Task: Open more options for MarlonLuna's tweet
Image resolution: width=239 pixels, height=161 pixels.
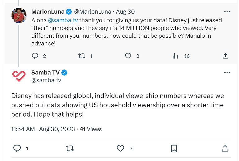Action: pyautogui.click(x=227, y=11)
